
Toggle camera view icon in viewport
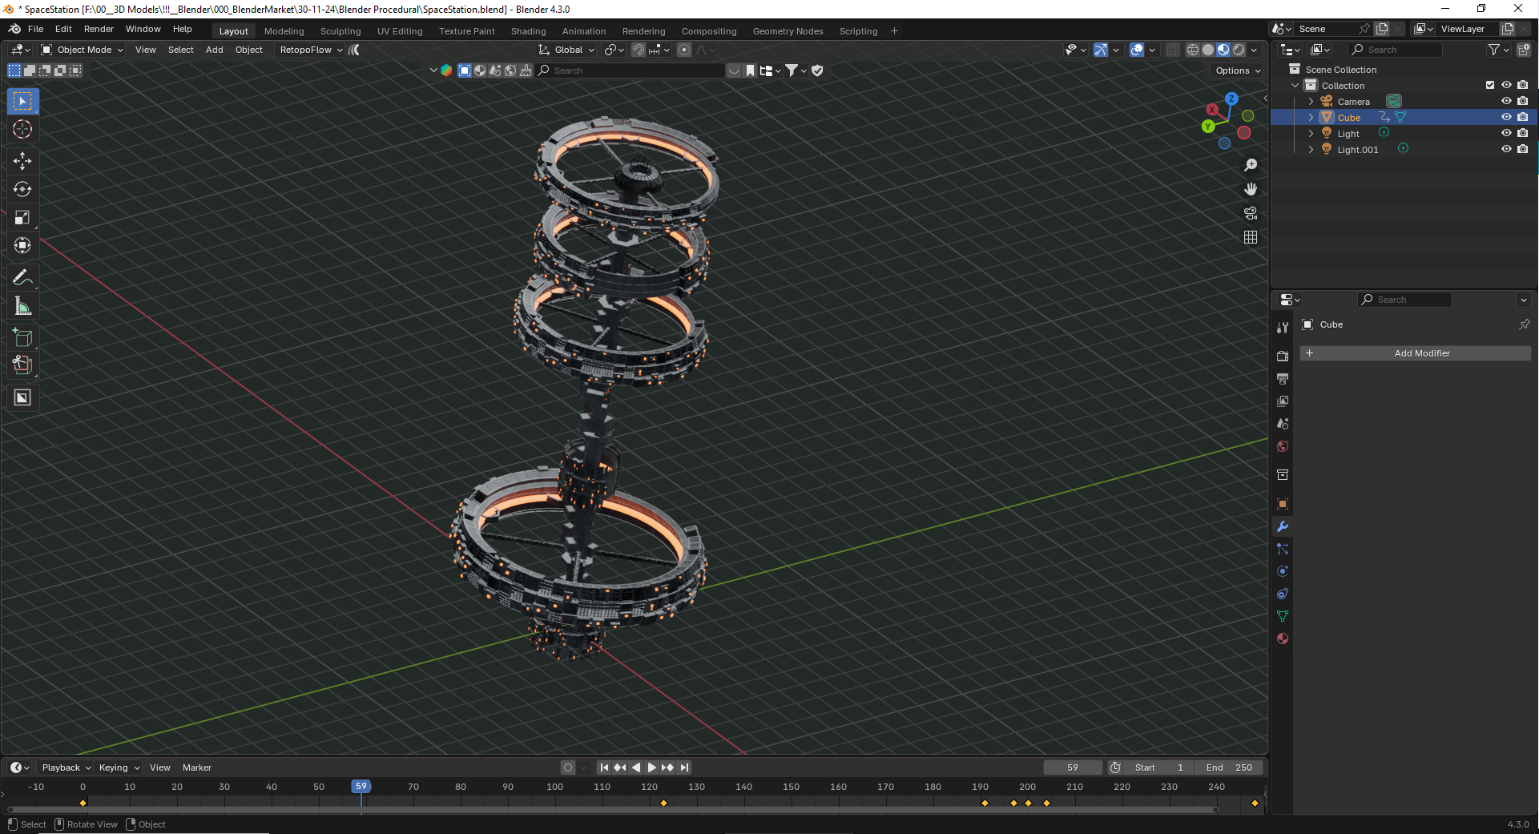tap(1251, 213)
